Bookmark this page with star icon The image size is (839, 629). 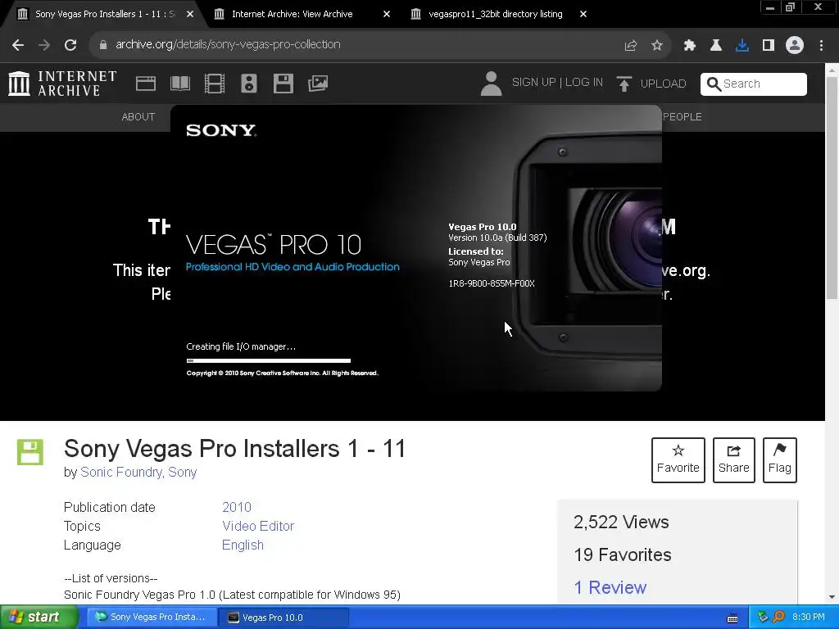point(657,46)
